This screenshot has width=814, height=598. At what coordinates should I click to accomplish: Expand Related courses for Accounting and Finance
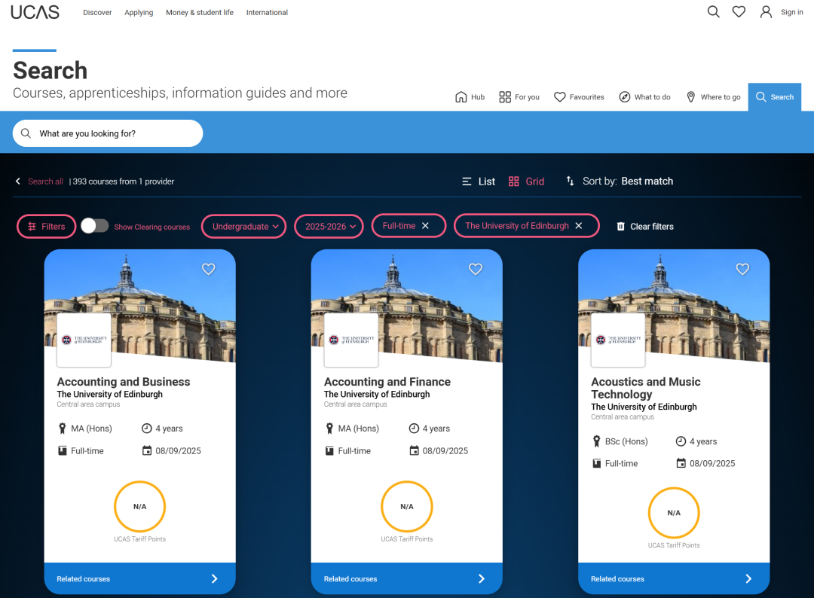406,578
